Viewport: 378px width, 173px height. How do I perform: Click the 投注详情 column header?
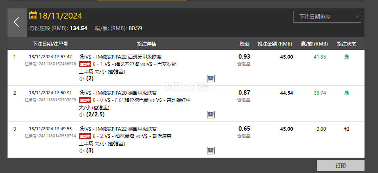point(147,44)
